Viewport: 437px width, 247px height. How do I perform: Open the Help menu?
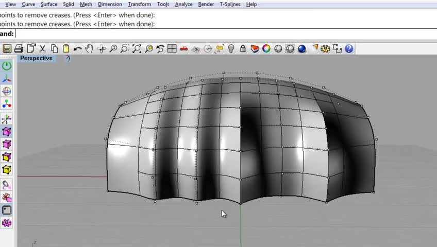tap(251, 4)
